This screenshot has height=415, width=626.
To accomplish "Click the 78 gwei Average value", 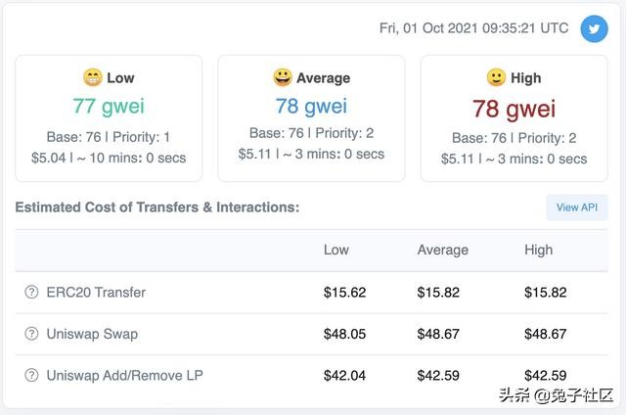I will coord(311,106).
